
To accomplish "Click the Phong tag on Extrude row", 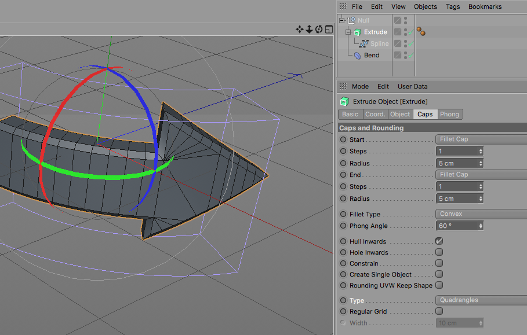I will (x=420, y=32).
